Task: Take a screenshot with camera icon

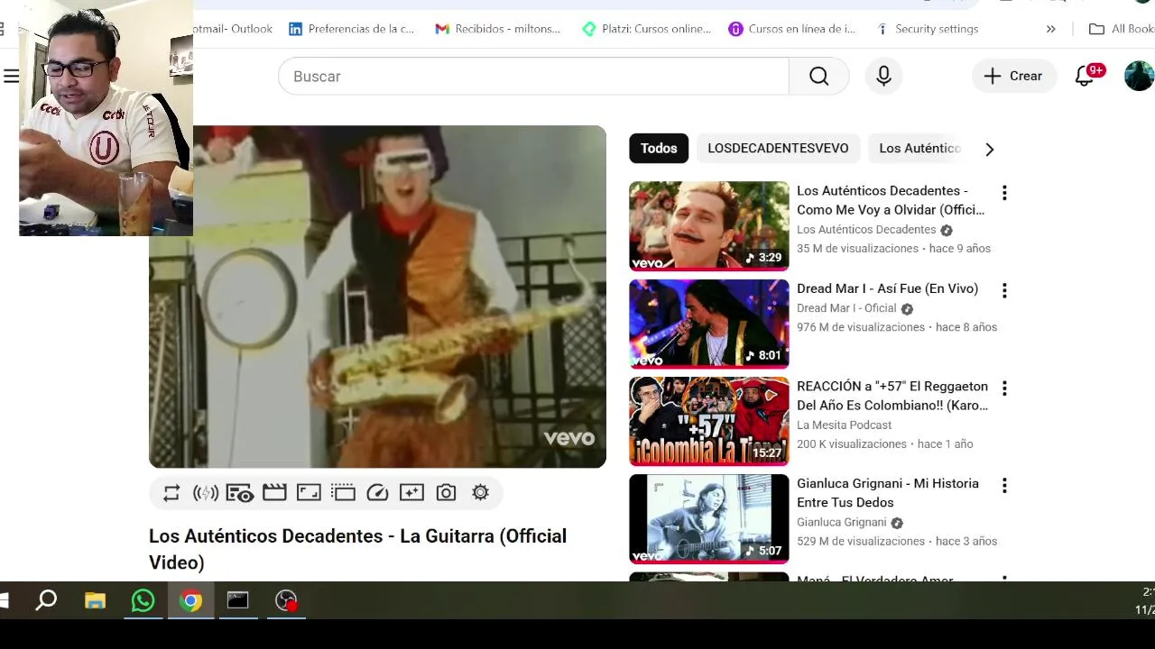Action: coord(446,493)
